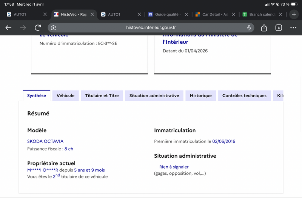
Task: Switch to the Car Detail tab
Action: click(212, 14)
